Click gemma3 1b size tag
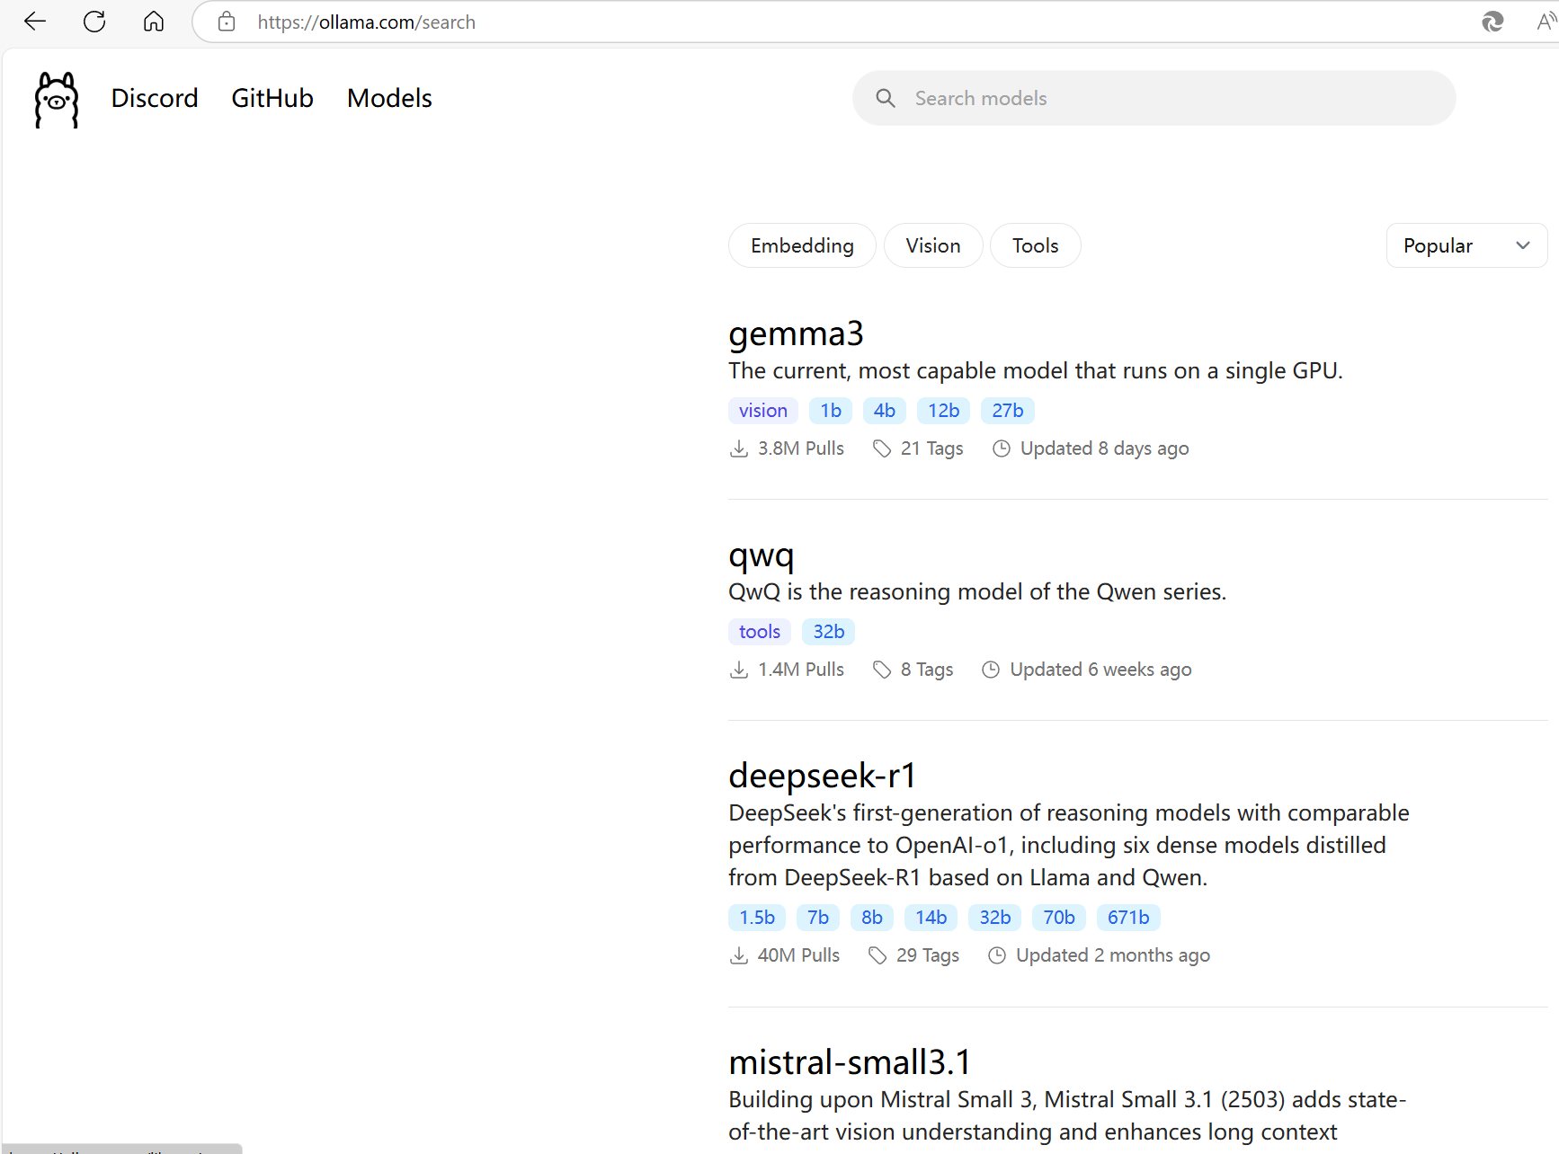This screenshot has width=1559, height=1154. (831, 411)
